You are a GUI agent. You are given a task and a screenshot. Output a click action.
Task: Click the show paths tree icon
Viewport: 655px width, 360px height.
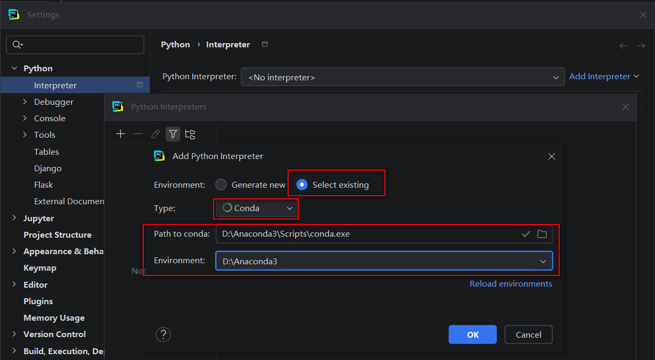tap(190, 134)
